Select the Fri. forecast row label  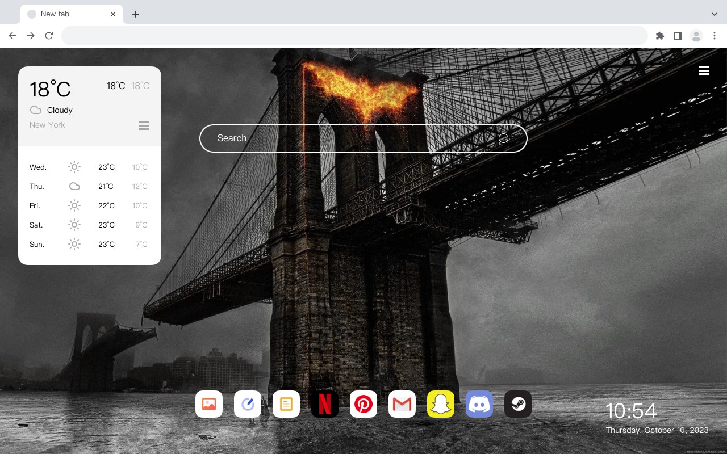tap(35, 205)
